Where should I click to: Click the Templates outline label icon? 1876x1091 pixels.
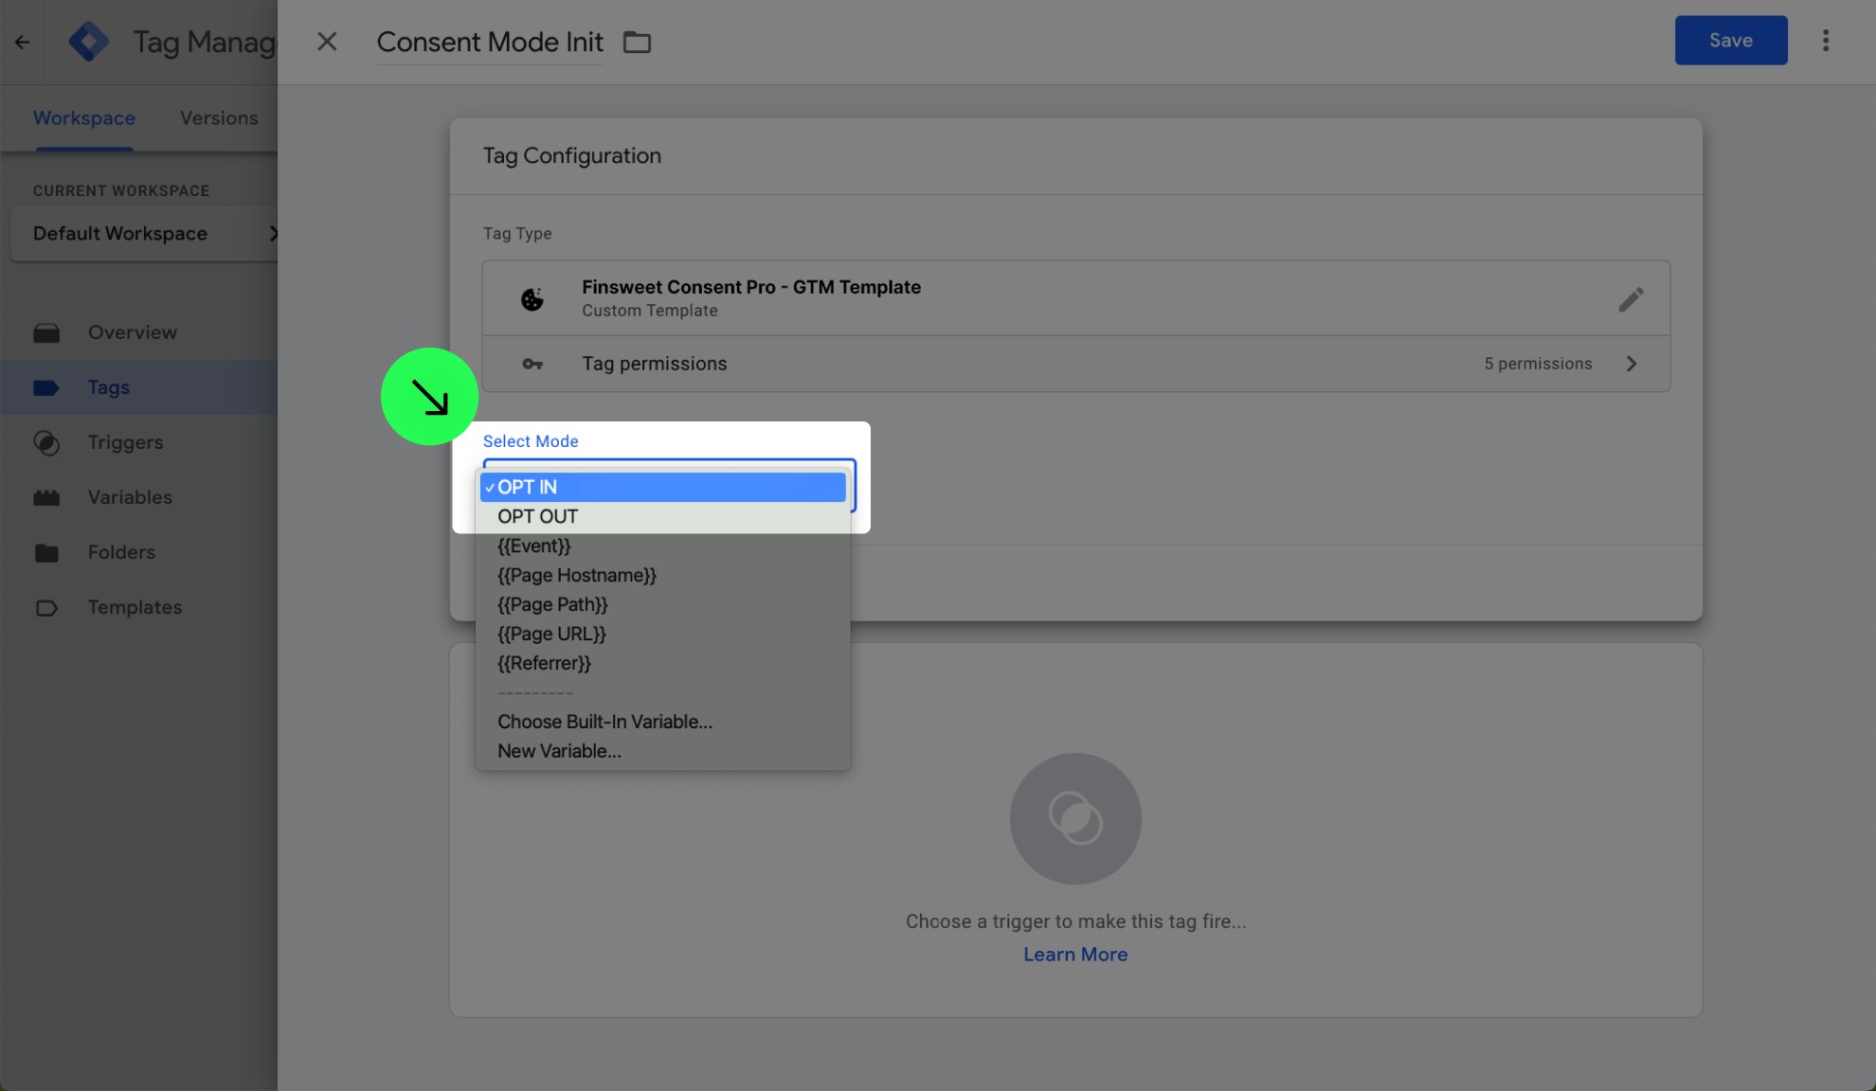pos(46,607)
